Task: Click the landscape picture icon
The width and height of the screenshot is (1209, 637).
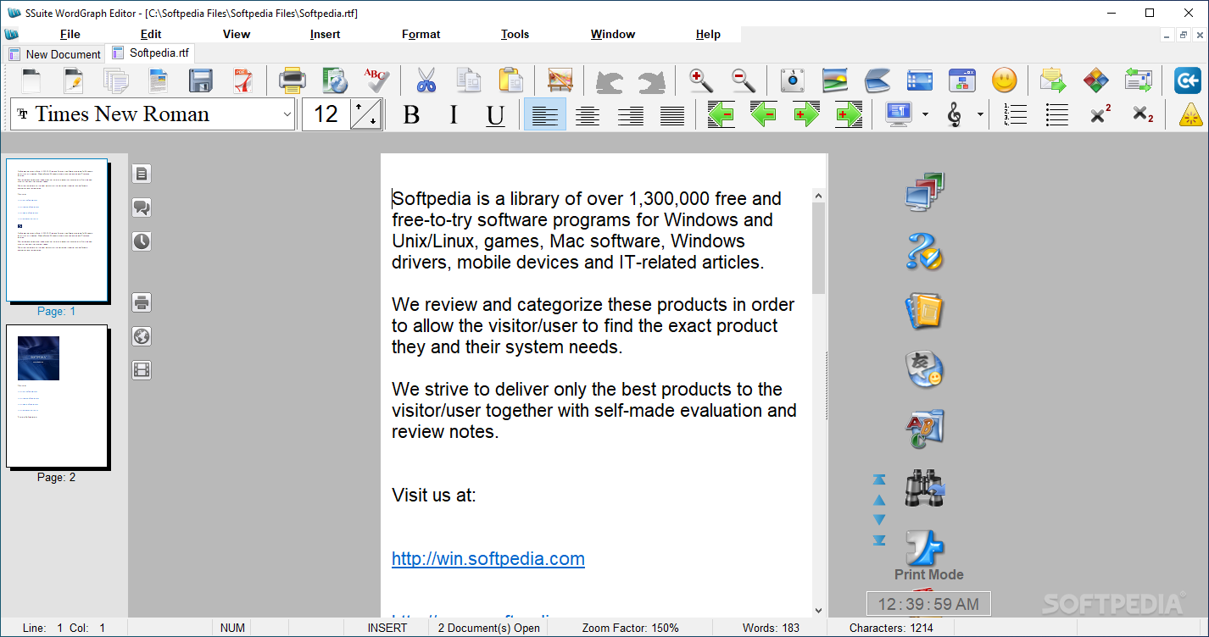Action: [835, 80]
